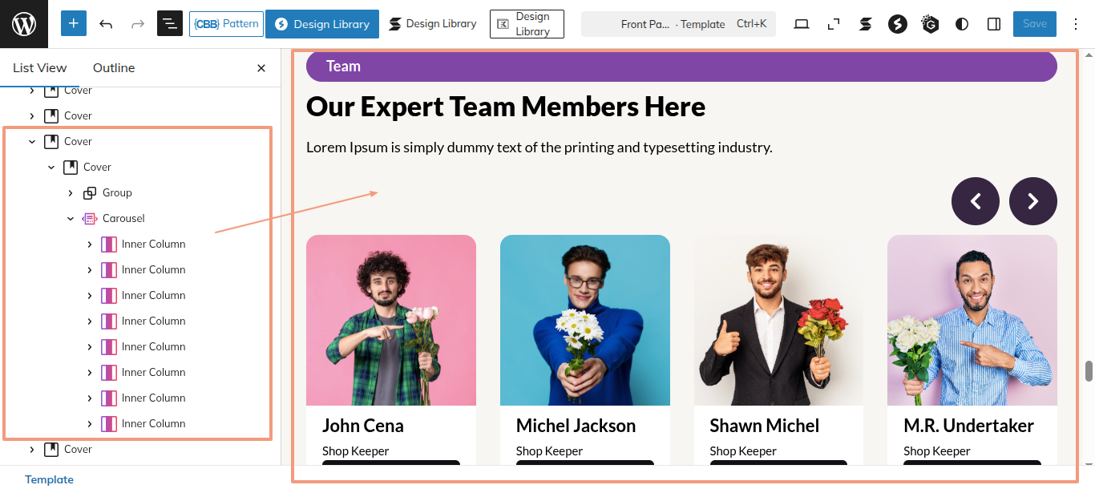This screenshot has height=493, width=1095.
Task: Collapse the Carousel block in List View
Action: pyautogui.click(x=71, y=218)
